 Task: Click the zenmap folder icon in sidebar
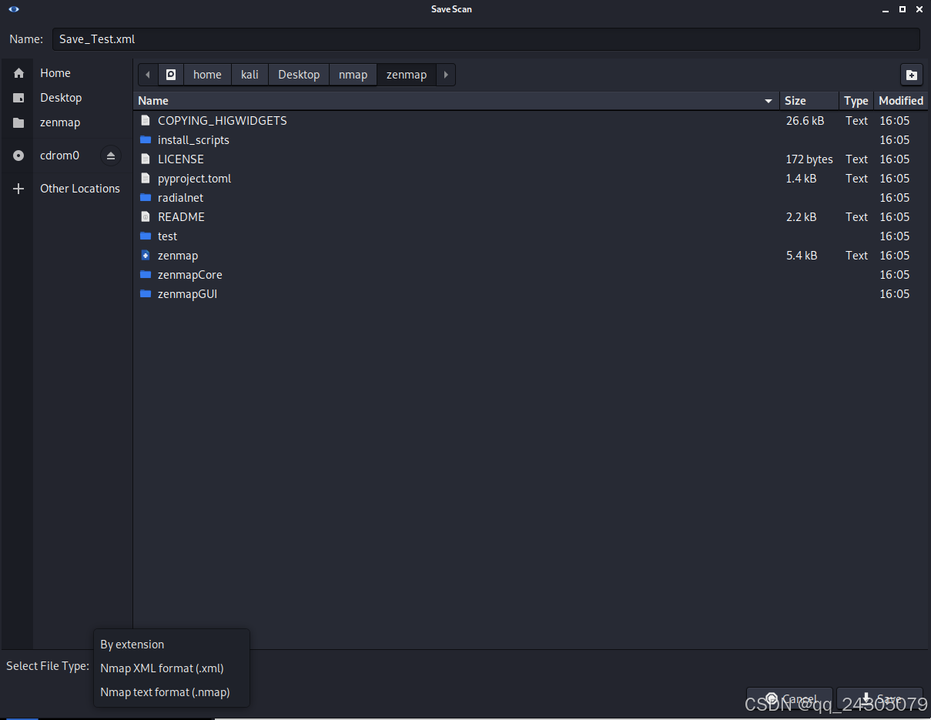click(x=19, y=122)
